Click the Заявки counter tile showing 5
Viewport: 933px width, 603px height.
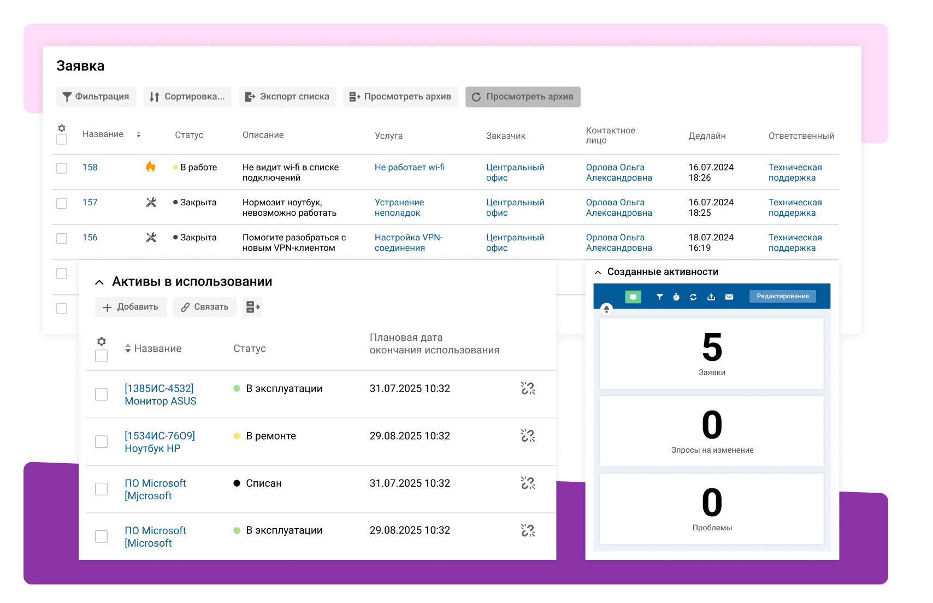tap(711, 353)
